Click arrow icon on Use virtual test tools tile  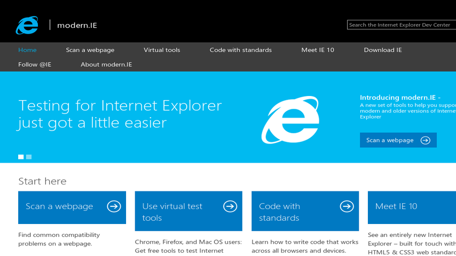(x=230, y=206)
